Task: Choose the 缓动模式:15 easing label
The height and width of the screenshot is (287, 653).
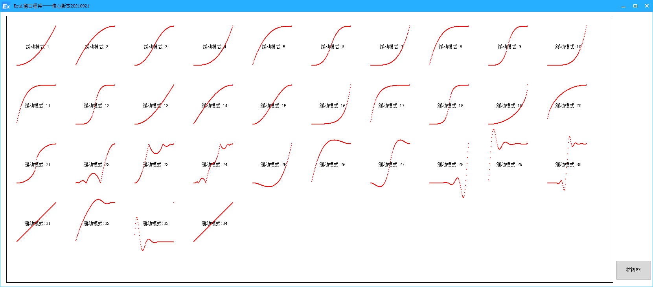Action: tap(274, 106)
